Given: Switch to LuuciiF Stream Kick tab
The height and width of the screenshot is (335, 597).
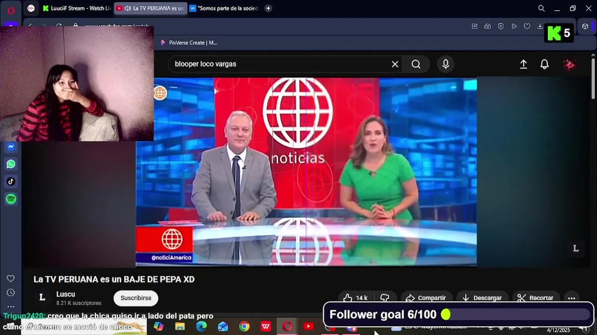Looking at the screenshot, I should 76,8.
